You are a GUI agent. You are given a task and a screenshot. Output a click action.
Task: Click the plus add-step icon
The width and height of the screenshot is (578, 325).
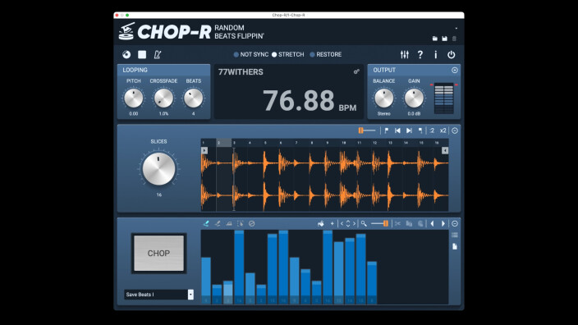[333, 224]
